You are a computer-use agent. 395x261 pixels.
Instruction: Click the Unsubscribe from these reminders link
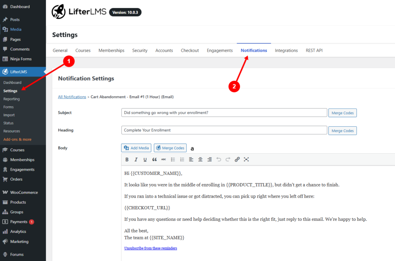[x=151, y=248]
